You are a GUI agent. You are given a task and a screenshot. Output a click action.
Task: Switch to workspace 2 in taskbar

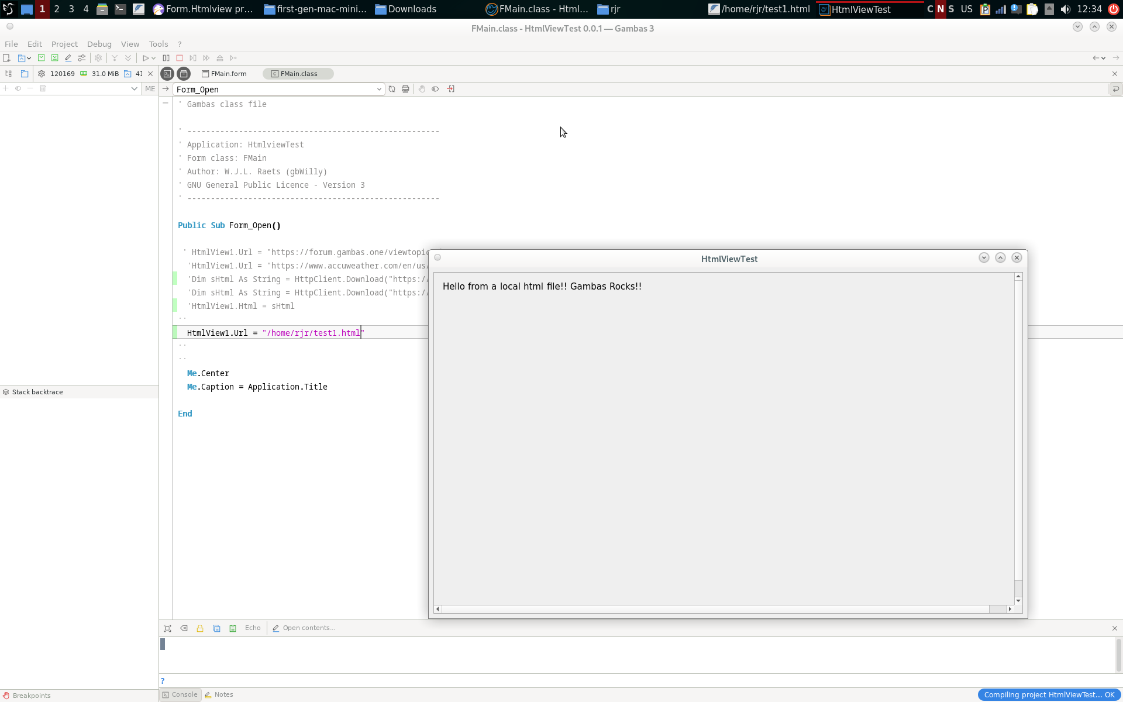coord(57,9)
